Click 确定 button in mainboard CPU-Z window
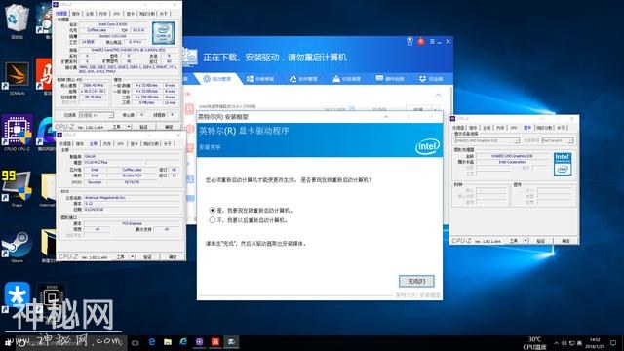This screenshot has width=624, height=351. (173, 257)
